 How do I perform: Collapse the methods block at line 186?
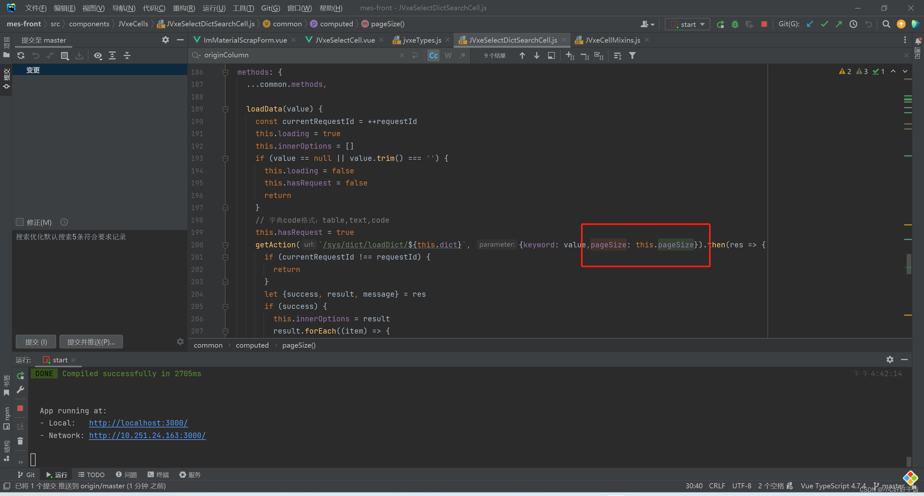pos(225,72)
